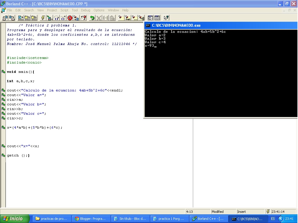This screenshot has height=223, width=298.
Task: Click the Undo arrow on the toolbar
Action: click(x=92, y=17)
